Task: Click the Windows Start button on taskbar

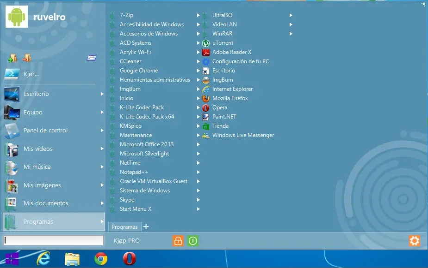Action: click(12, 258)
